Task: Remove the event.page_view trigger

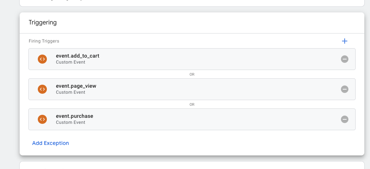Action: [x=344, y=89]
